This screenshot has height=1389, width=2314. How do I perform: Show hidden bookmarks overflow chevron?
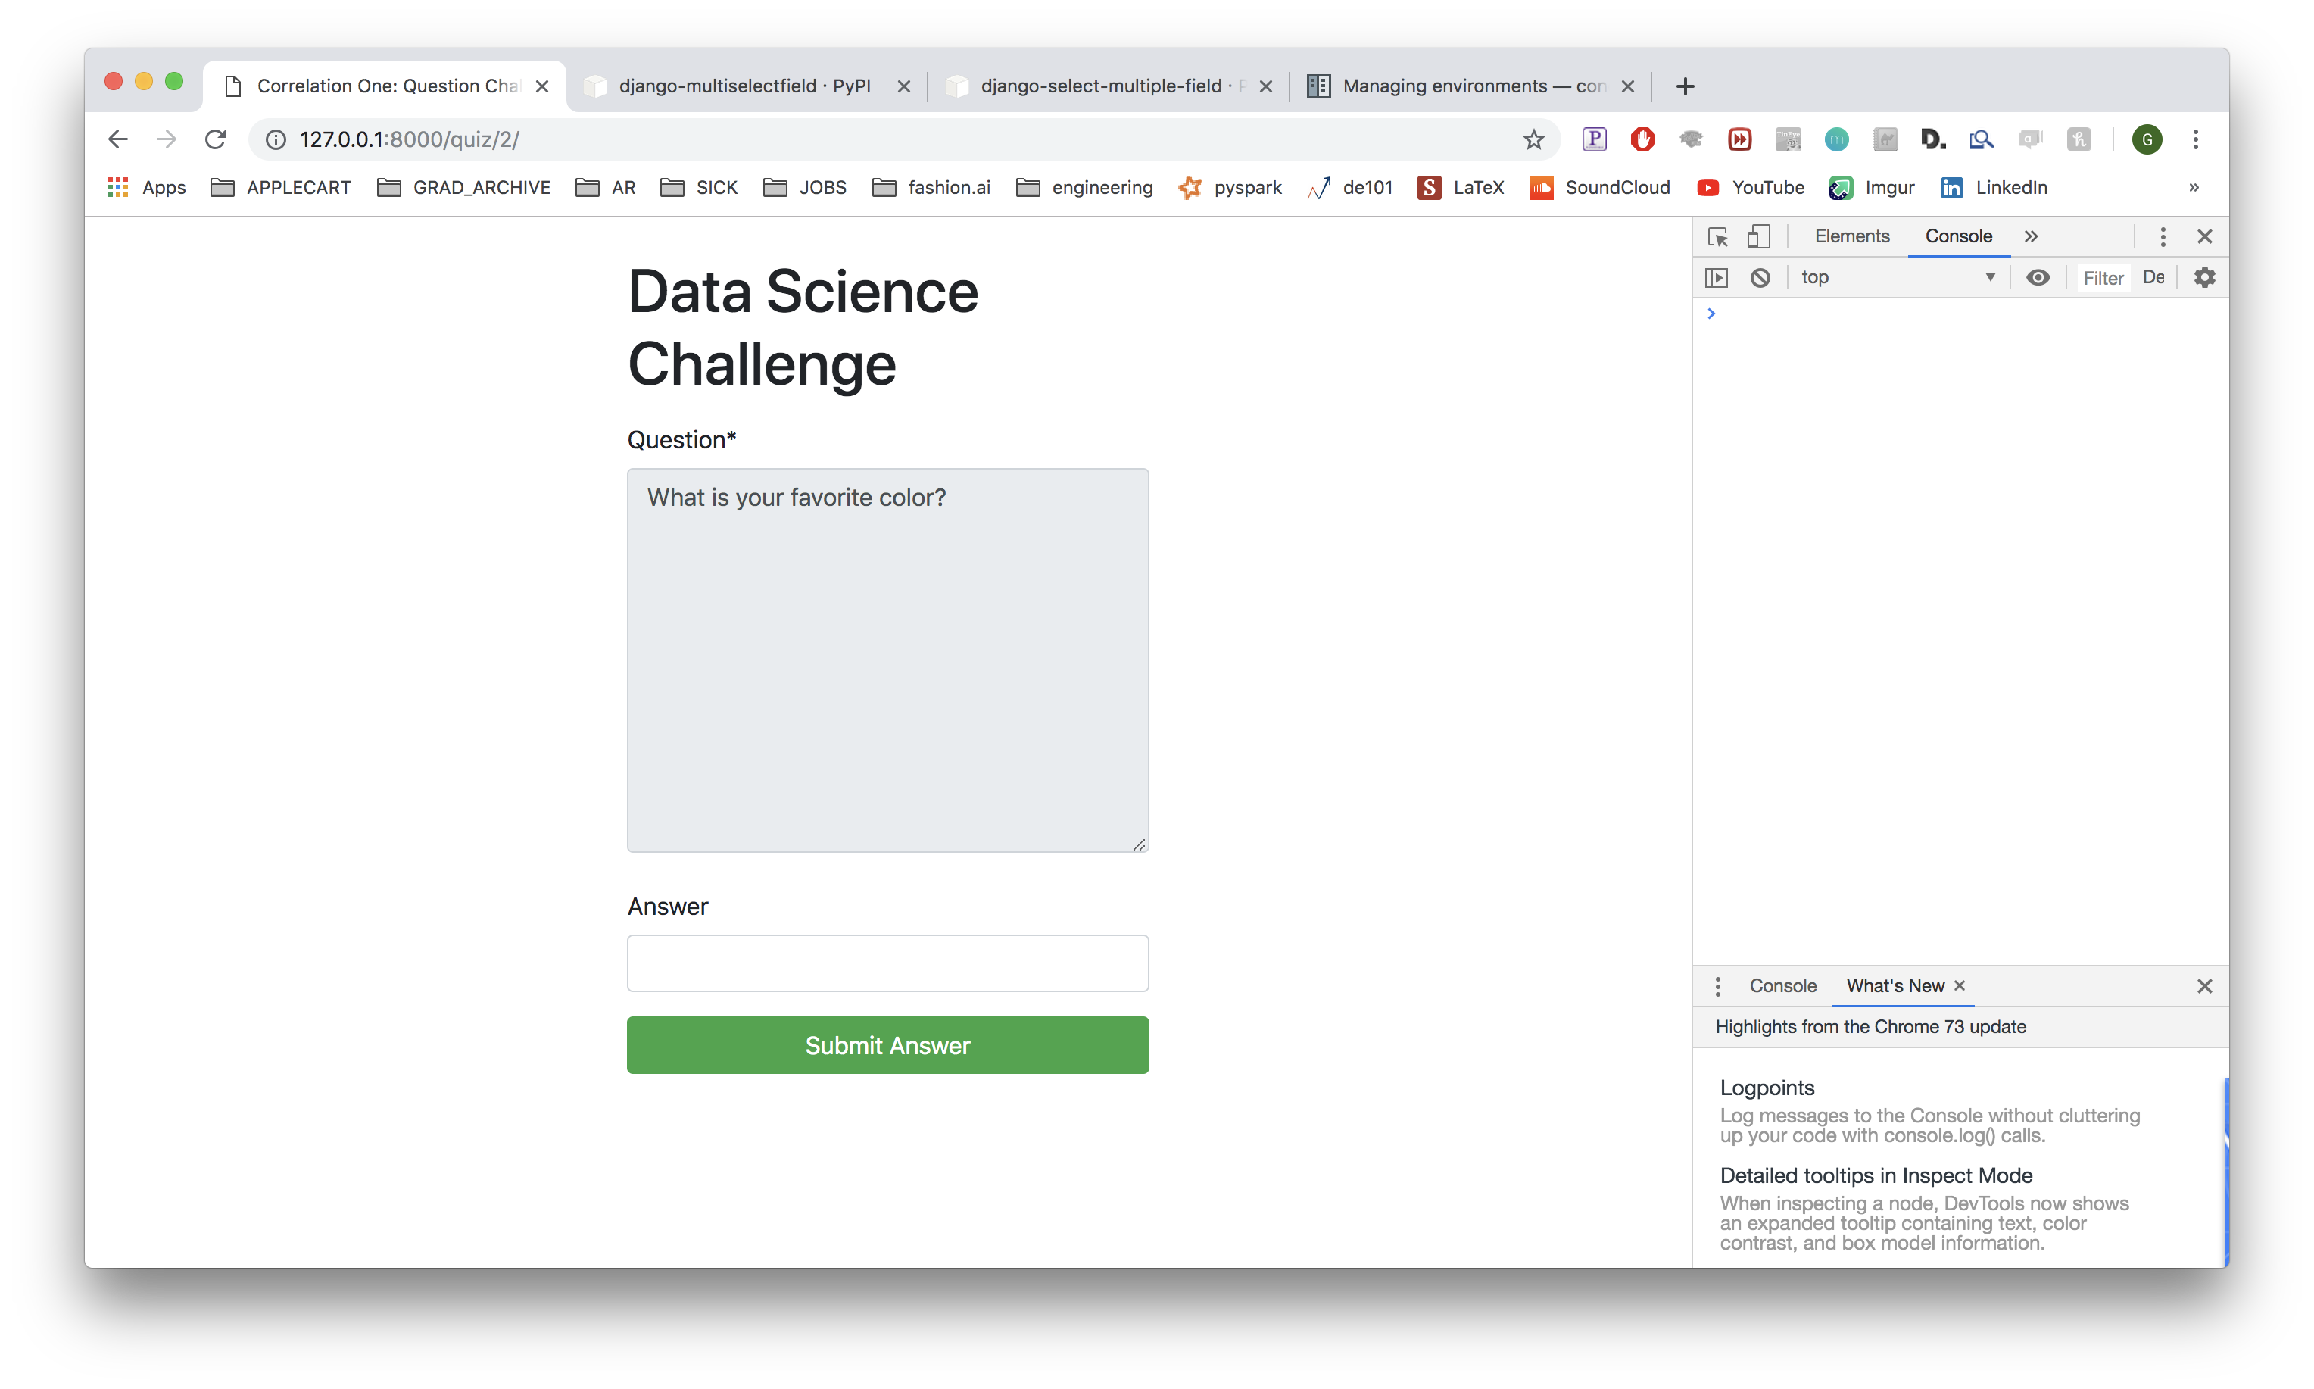click(2194, 188)
